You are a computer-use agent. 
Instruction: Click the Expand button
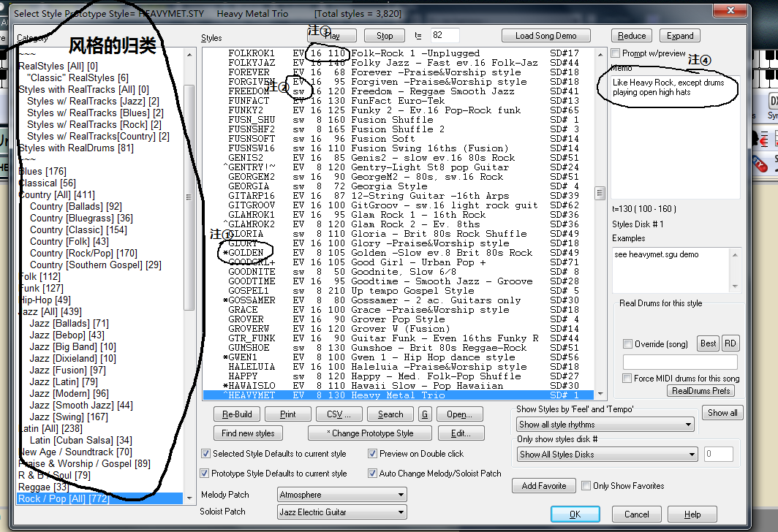pyautogui.click(x=680, y=36)
